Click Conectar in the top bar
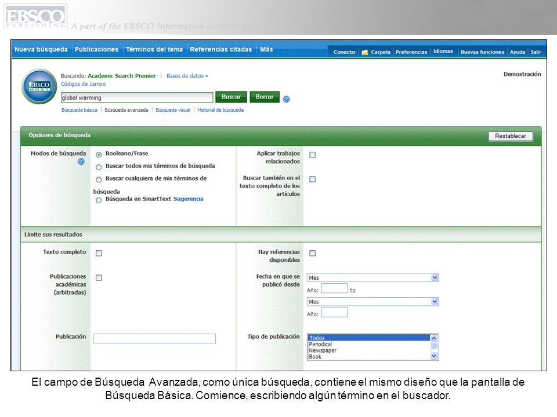The height and width of the screenshot is (417, 557). click(345, 52)
